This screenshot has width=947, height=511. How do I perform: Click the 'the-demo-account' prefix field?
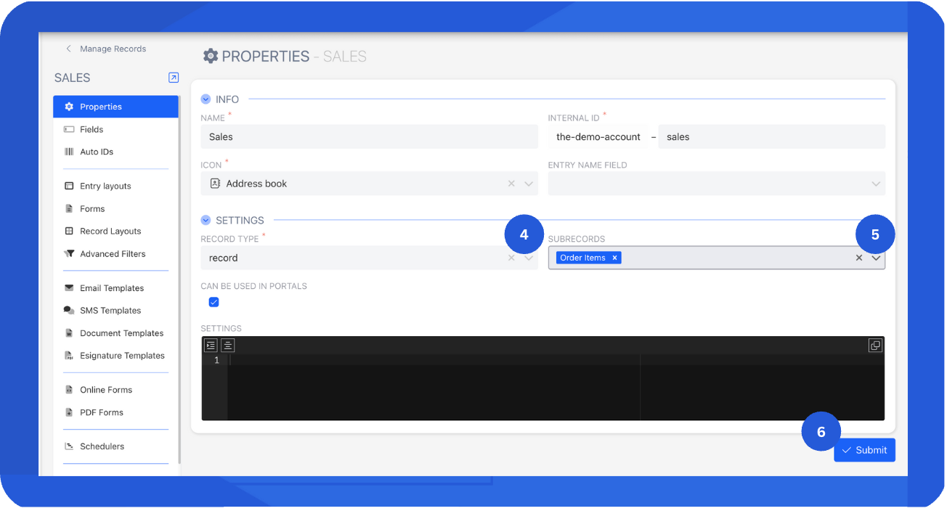598,136
